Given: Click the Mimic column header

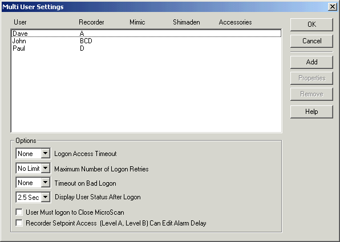Looking at the screenshot, I should (137, 22).
